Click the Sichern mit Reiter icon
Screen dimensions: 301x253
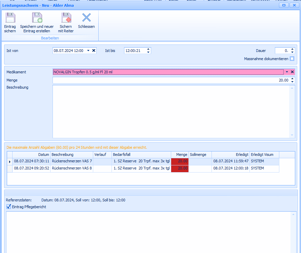pos(66,18)
